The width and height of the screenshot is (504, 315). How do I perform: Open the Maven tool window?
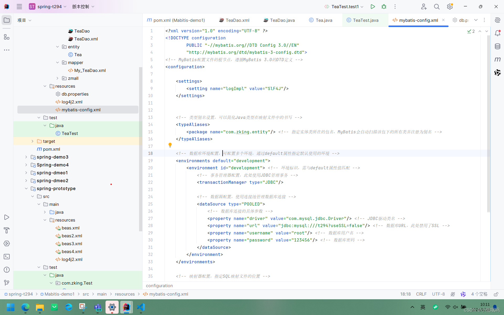[x=497, y=60]
